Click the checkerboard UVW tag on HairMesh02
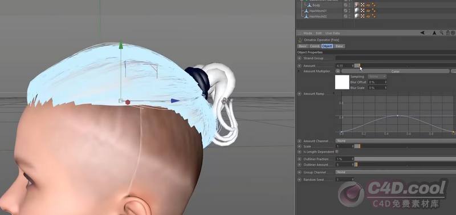This screenshot has height=215, width=456. pyautogui.click(x=363, y=17)
